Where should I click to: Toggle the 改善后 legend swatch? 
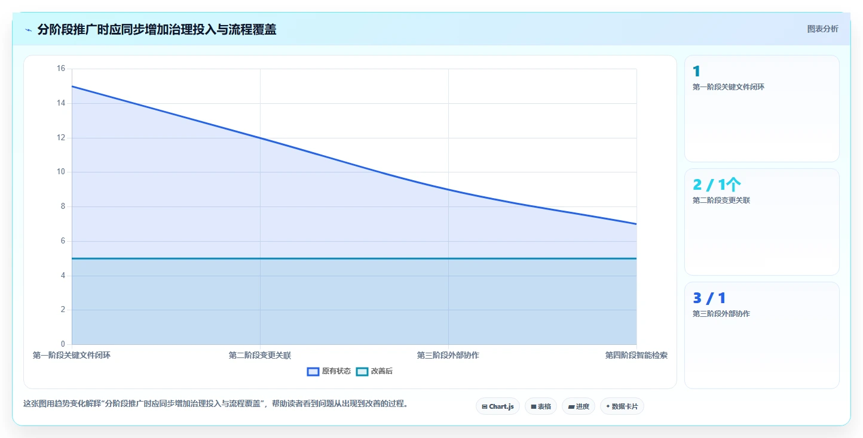362,371
